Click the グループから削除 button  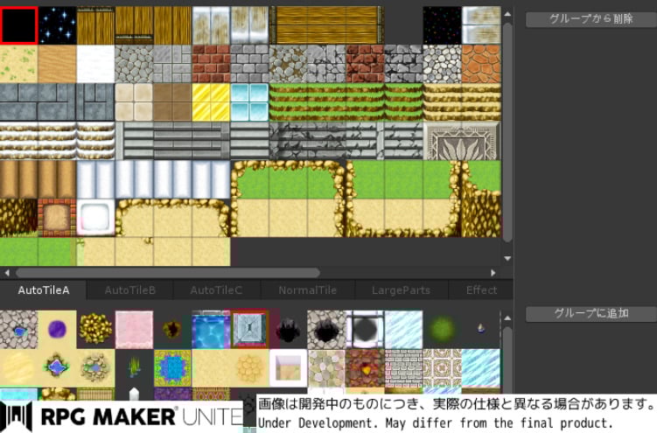click(591, 19)
